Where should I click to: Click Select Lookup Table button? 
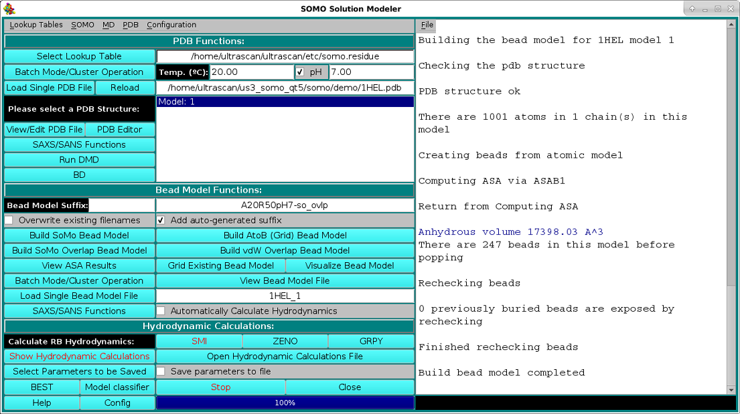point(79,57)
